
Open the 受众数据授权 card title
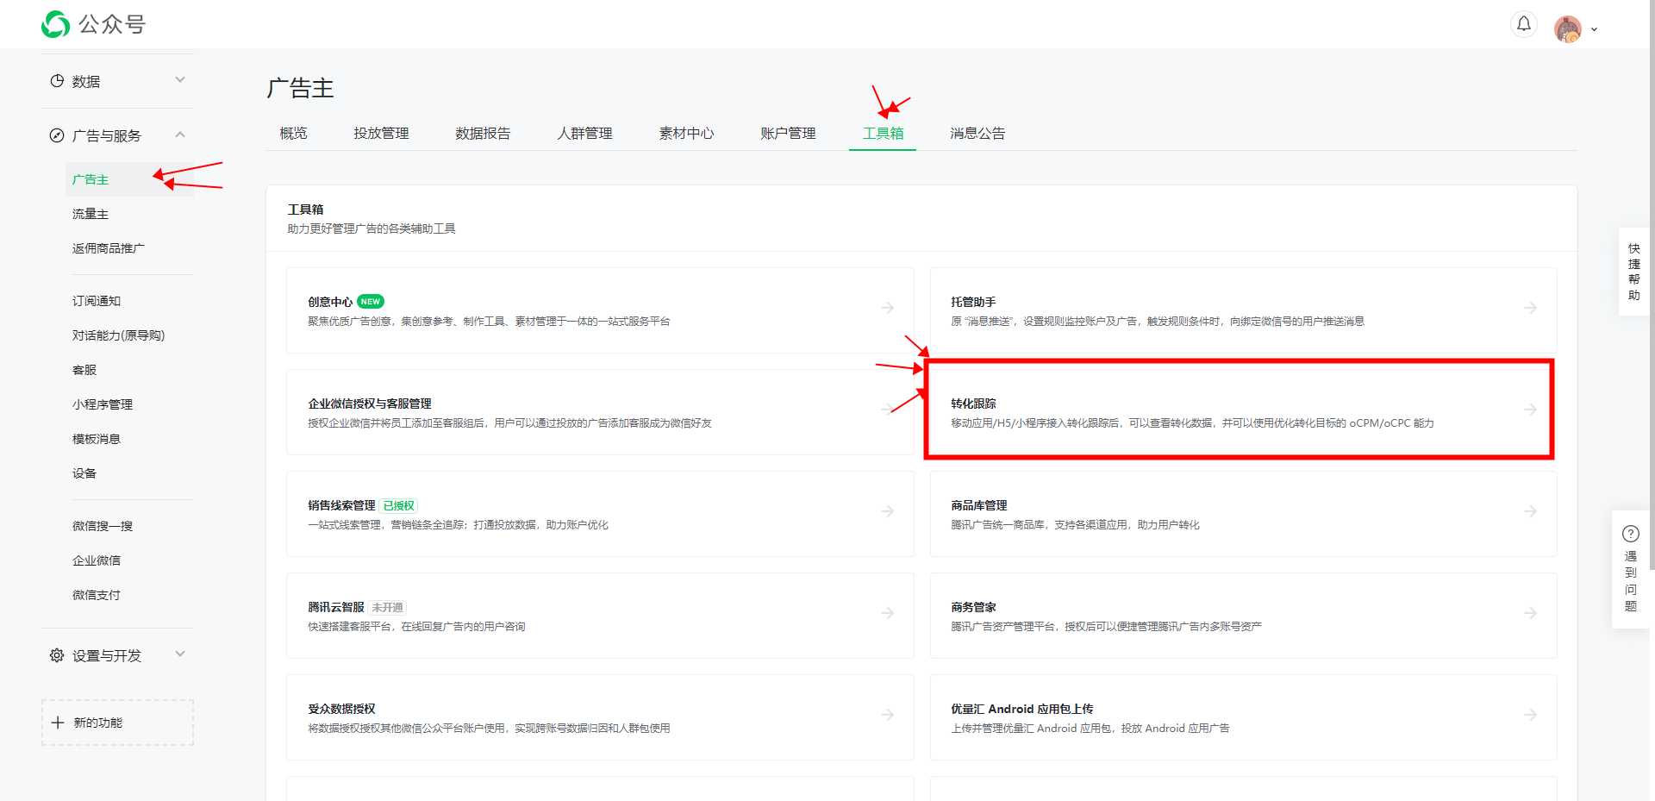pos(341,709)
